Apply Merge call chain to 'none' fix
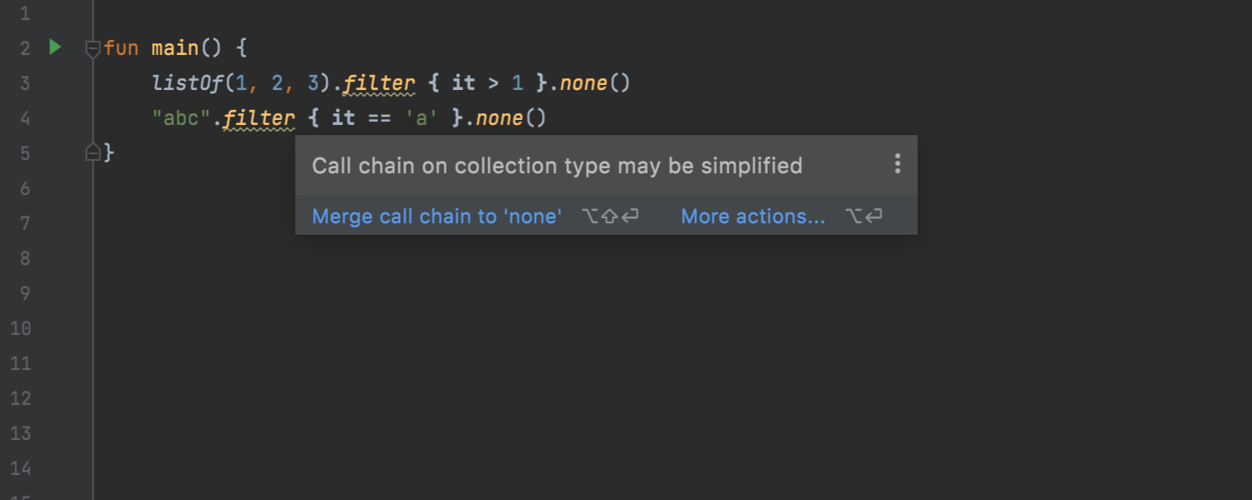Viewport: 1252px width, 500px height. [437, 217]
